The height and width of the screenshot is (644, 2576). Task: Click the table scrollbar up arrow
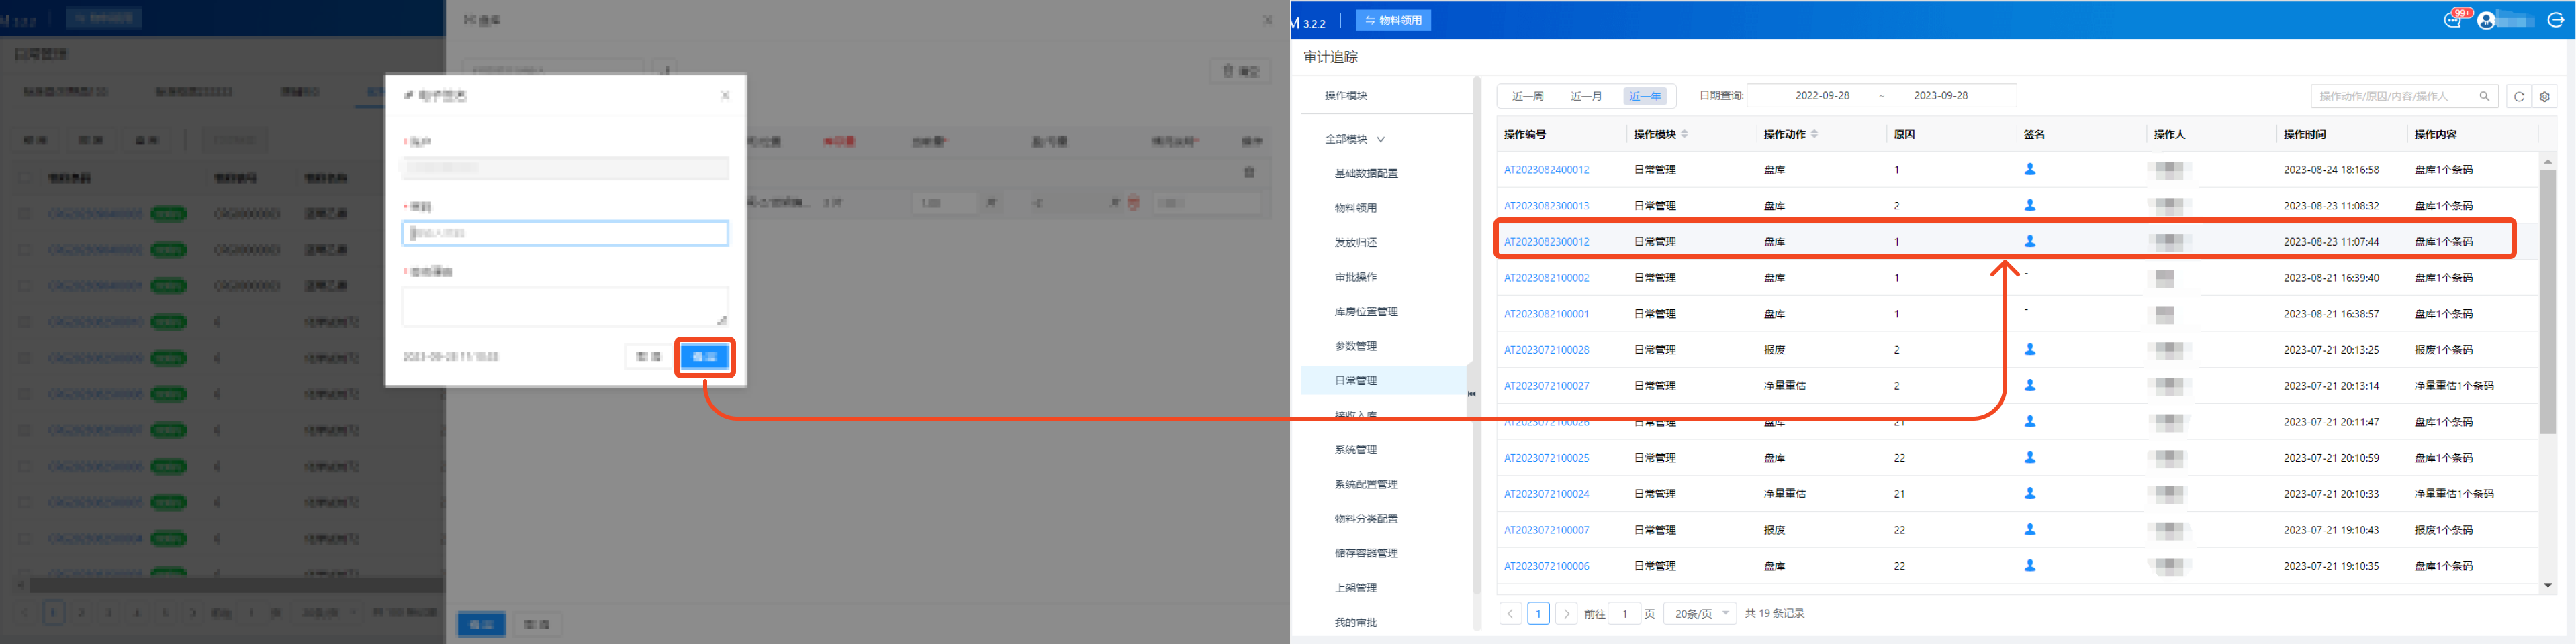pyautogui.click(x=2547, y=161)
